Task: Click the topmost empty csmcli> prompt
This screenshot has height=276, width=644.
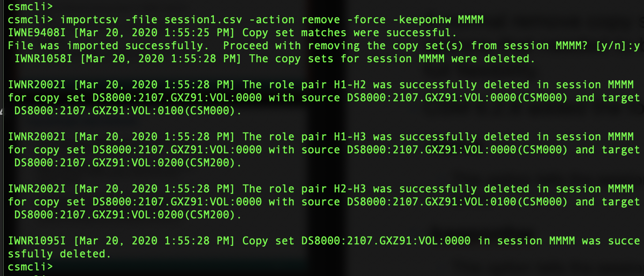Action: pyautogui.click(x=30, y=7)
